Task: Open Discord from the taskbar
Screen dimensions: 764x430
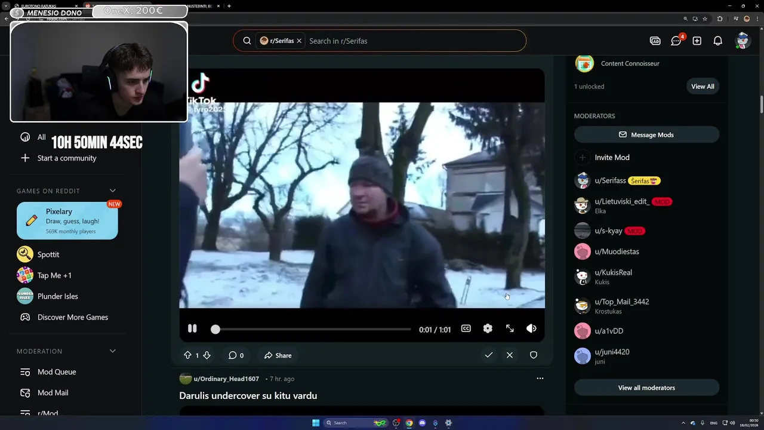Action: [x=422, y=423]
